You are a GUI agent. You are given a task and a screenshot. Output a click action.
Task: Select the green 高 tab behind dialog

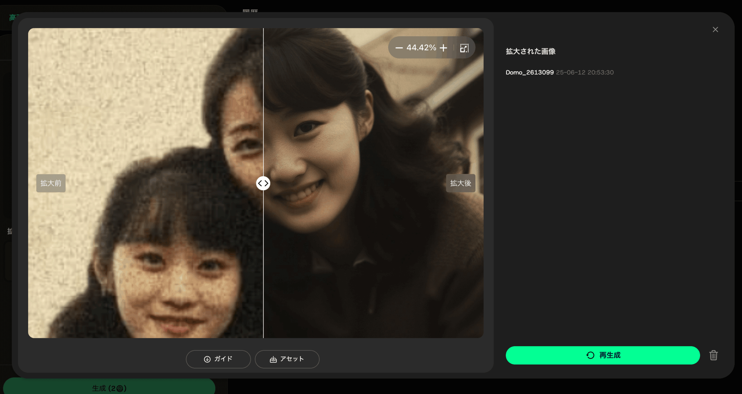[12, 17]
